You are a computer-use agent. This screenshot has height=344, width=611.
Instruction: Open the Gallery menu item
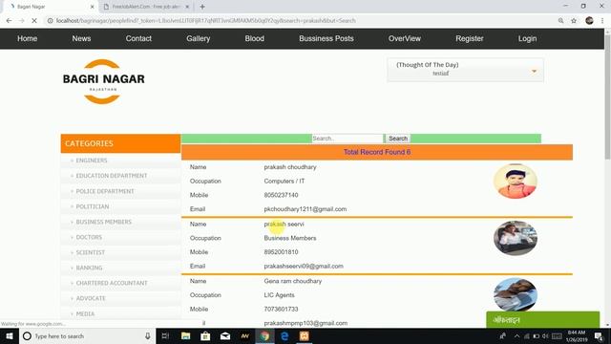[x=198, y=38]
